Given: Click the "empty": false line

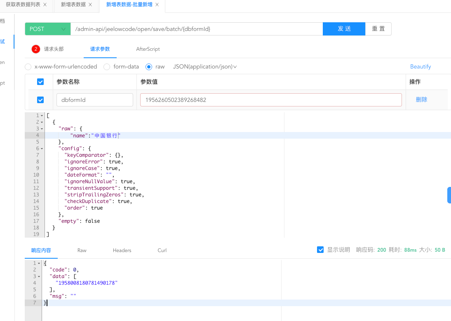Looking at the screenshot, I should click(79, 221).
